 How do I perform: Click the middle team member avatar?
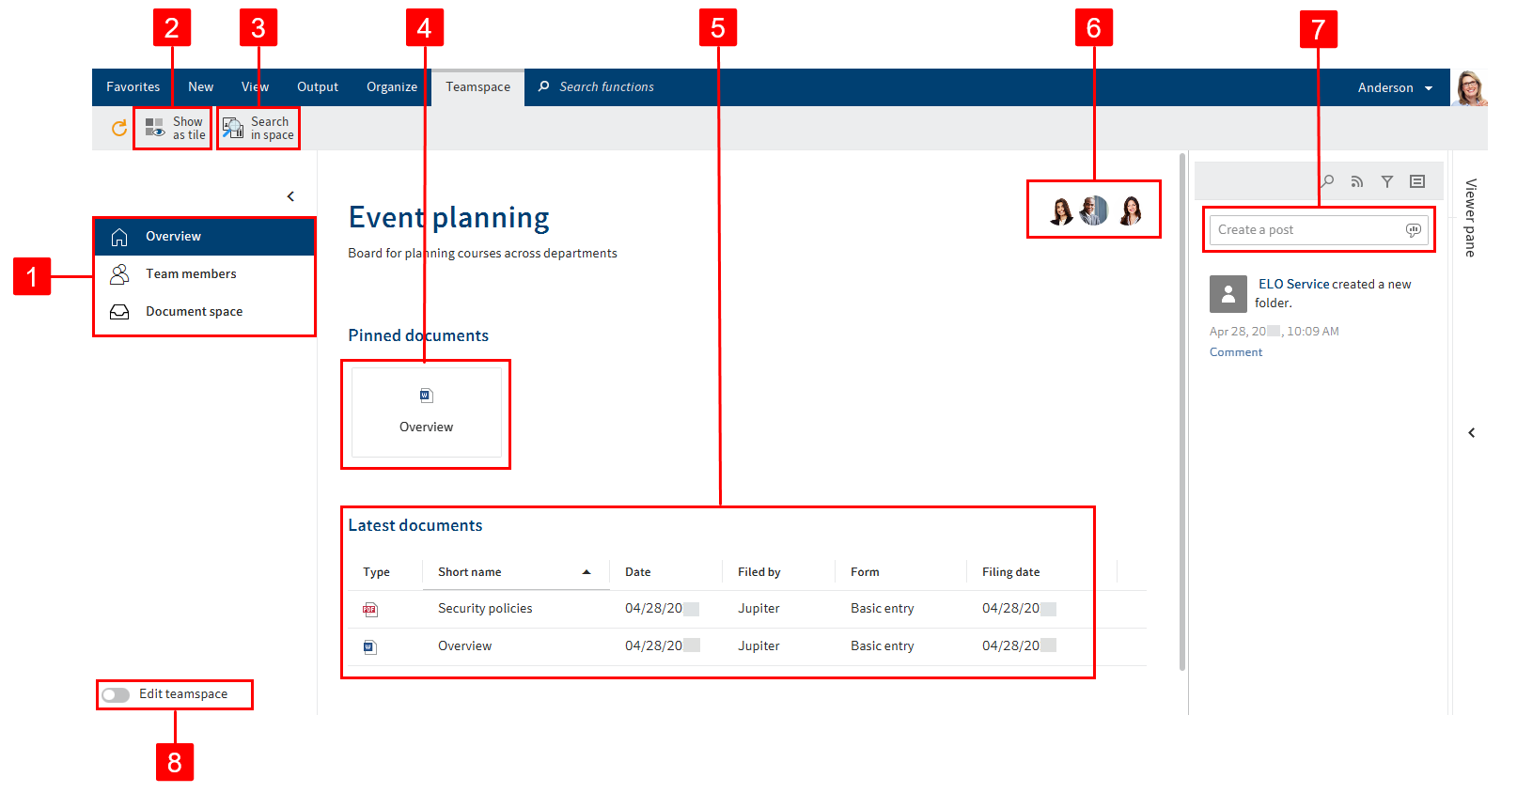click(1094, 210)
